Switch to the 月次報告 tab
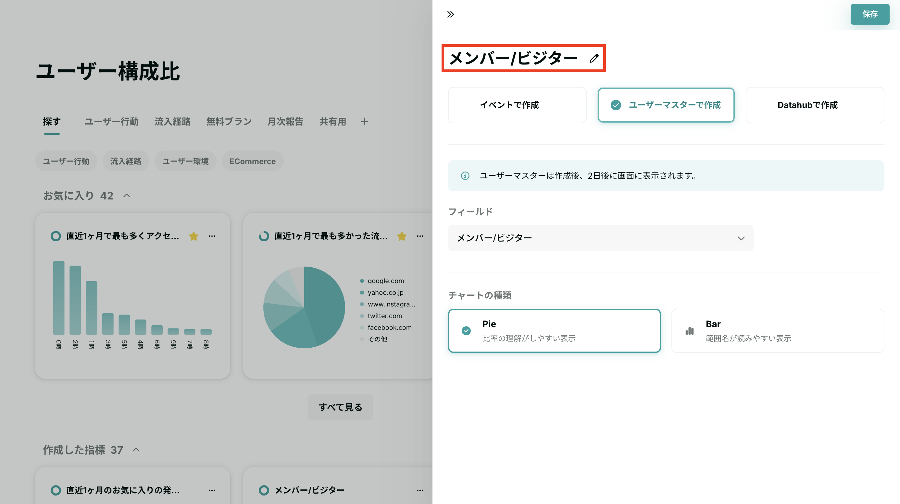Image resolution: width=900 pixels, height=504 pixels. (x=285, y=122)
